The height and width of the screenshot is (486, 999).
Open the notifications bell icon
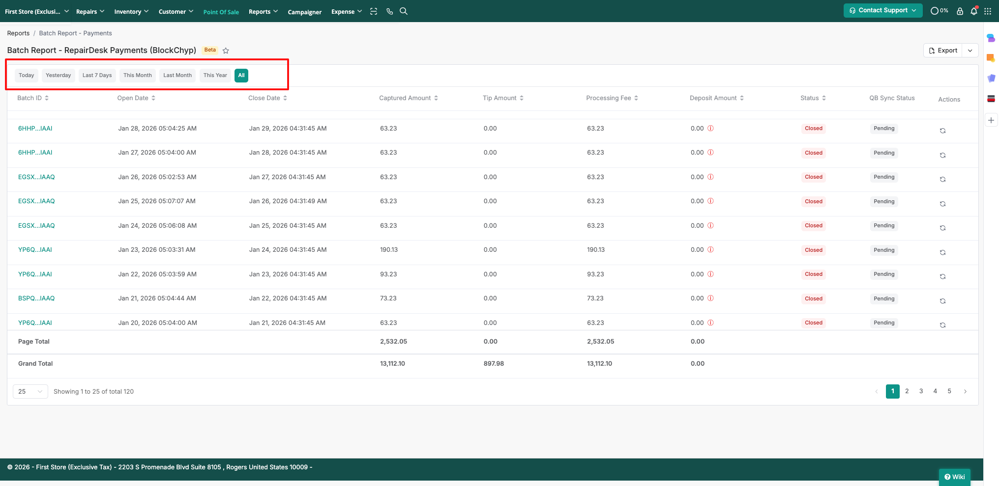[x=973, y=11]
